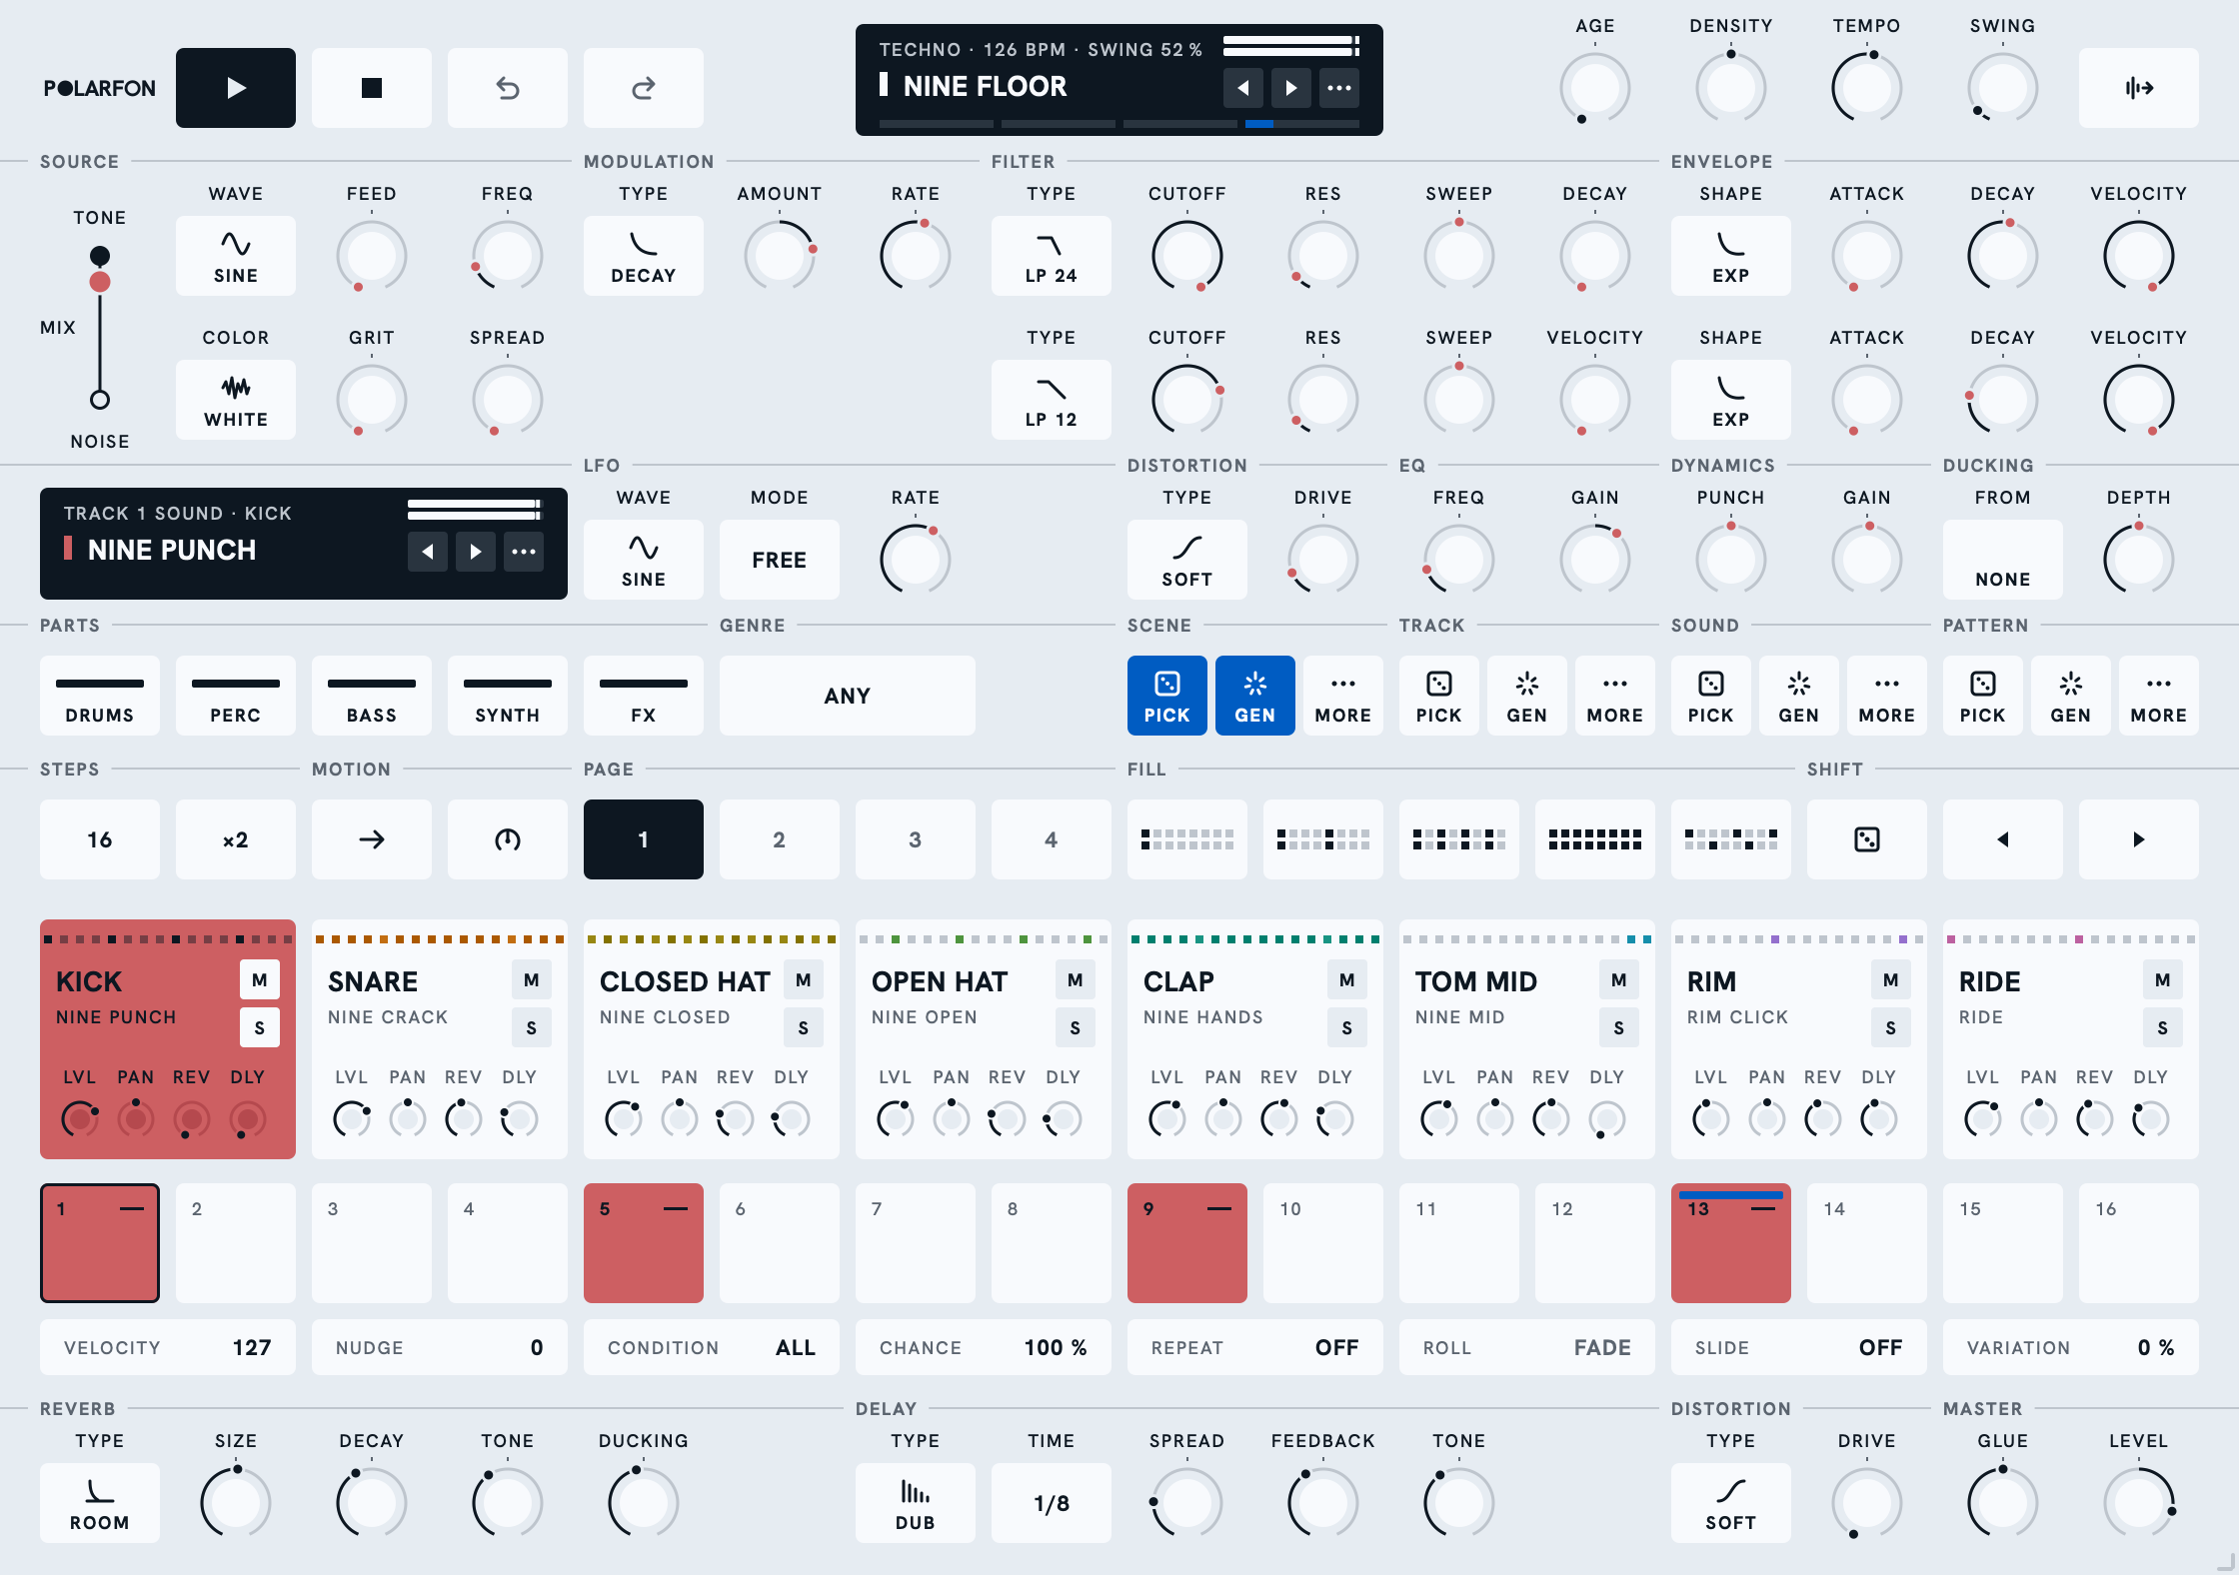This screenshot has height=1575, width=2239.
Task: Click the random fill dice icon
Action: (x=1867, y=839)
